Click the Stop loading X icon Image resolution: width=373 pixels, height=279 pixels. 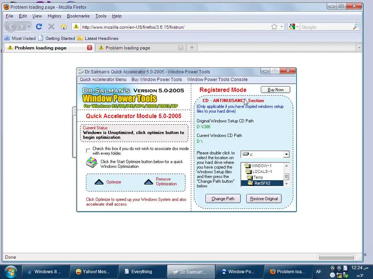coord(51,27)
